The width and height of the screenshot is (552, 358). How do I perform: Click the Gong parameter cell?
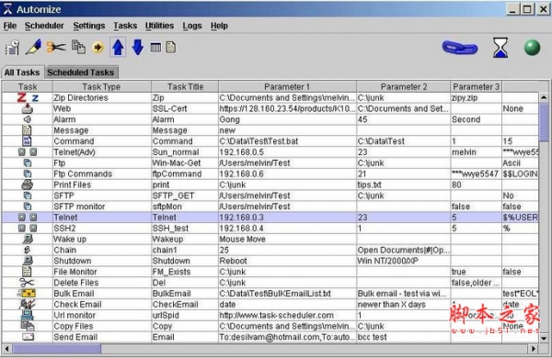[287, 119]
